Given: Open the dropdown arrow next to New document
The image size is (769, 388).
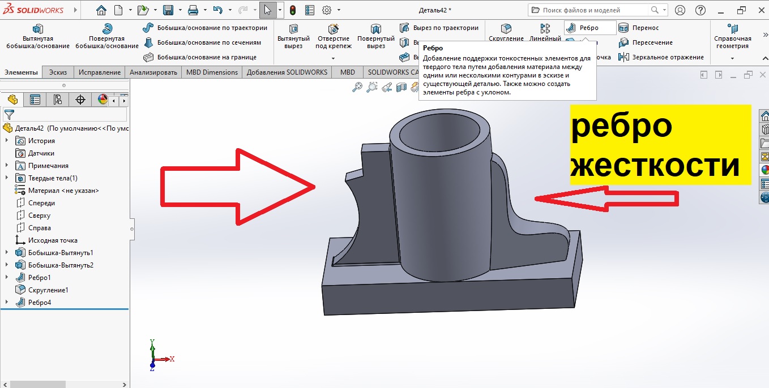Looking at the screenshot, I should tap(130, 10).
